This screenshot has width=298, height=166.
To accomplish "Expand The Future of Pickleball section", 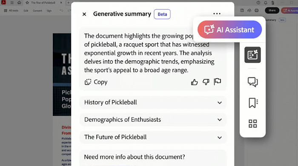I will [x=153, y=137].
